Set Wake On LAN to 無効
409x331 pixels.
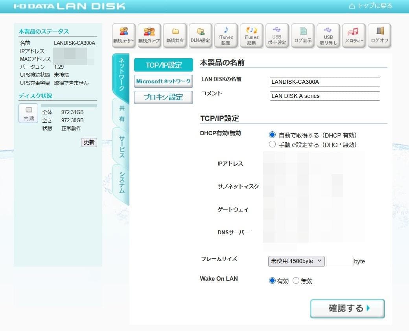pos(296,281)
